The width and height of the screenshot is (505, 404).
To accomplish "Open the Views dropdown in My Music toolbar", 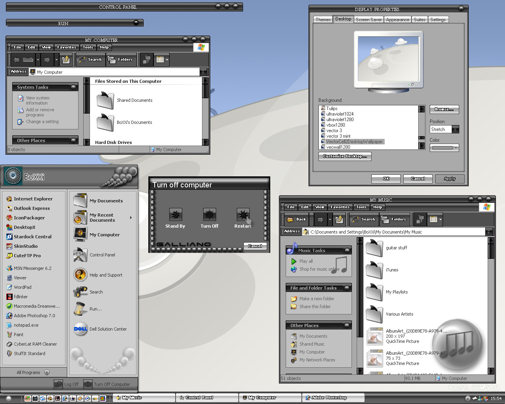I will coord(441,219).
